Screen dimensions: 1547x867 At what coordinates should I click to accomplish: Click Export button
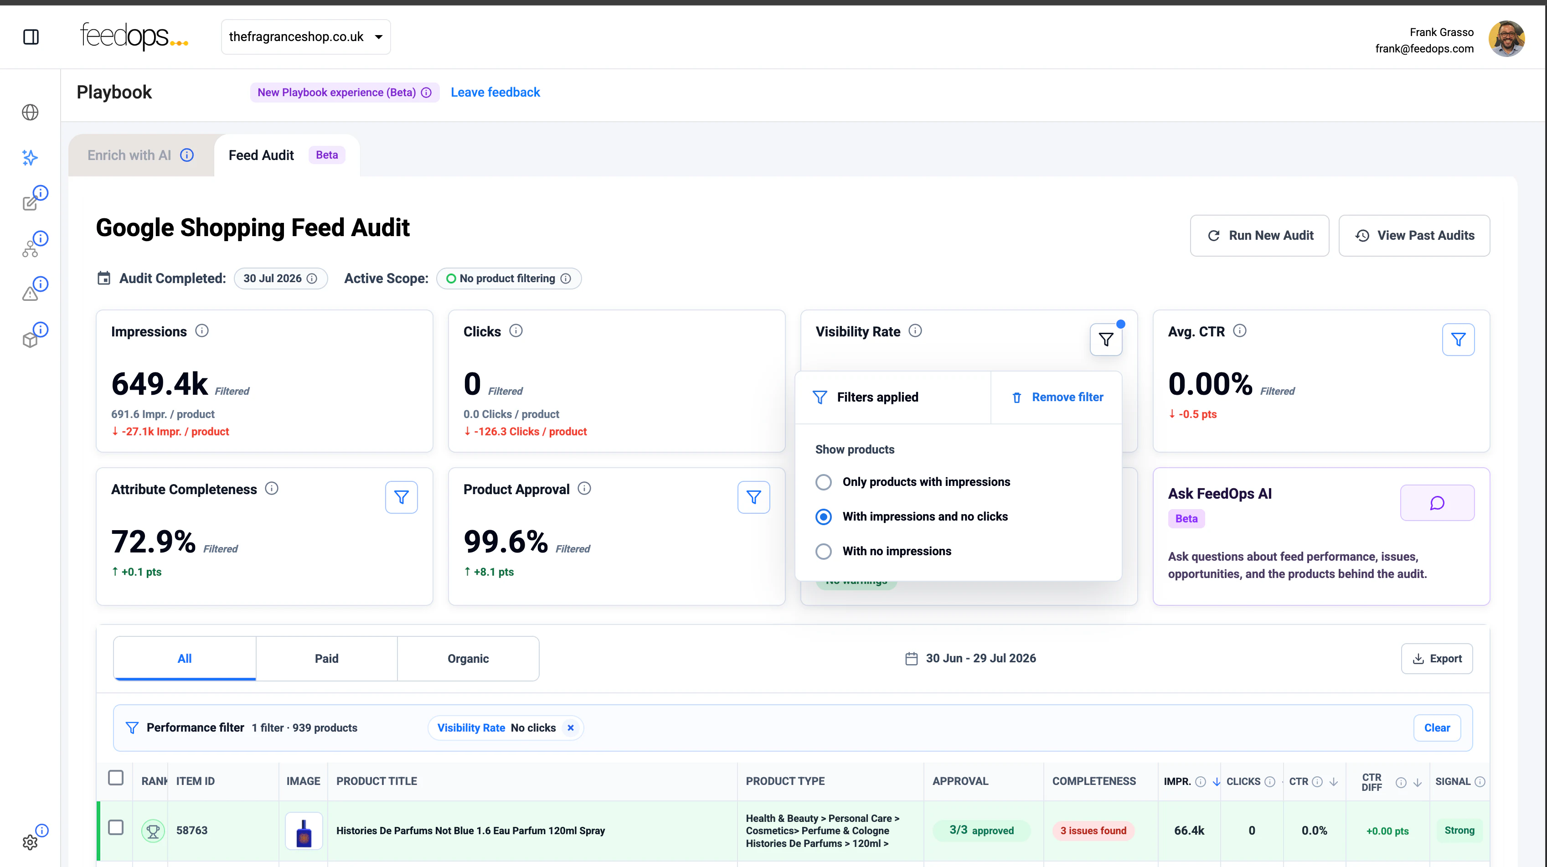[1437, 659]
